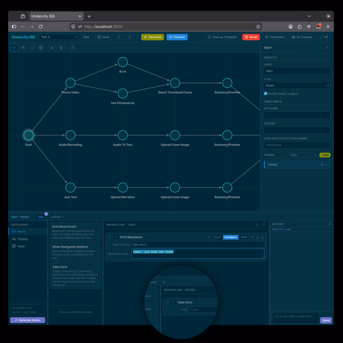Select the pointer/select tool in canvas toolbar
The width and height of the screenshot is (343, 343).
pos(14,47)
